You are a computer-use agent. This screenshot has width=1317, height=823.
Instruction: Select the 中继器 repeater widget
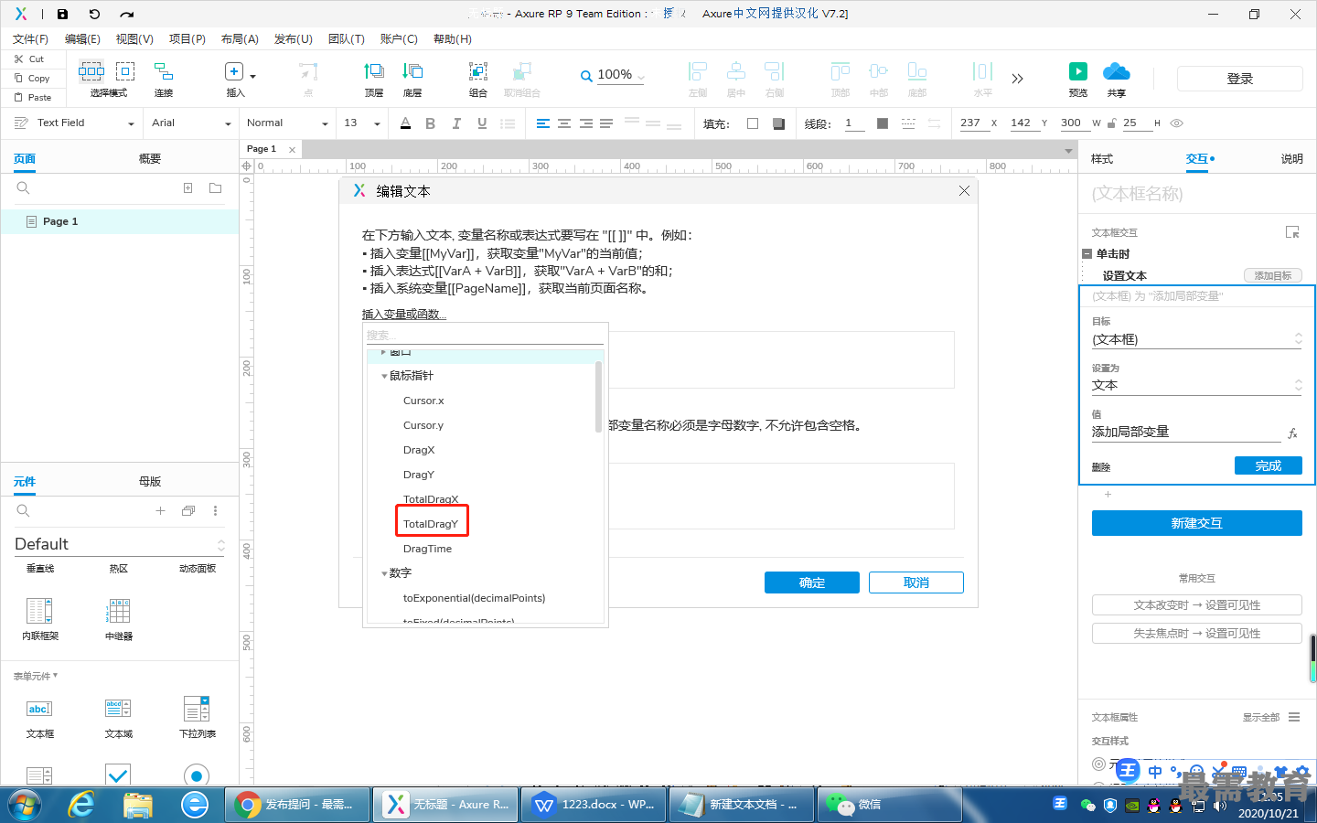pyautogui.click(x=119, y=618)
